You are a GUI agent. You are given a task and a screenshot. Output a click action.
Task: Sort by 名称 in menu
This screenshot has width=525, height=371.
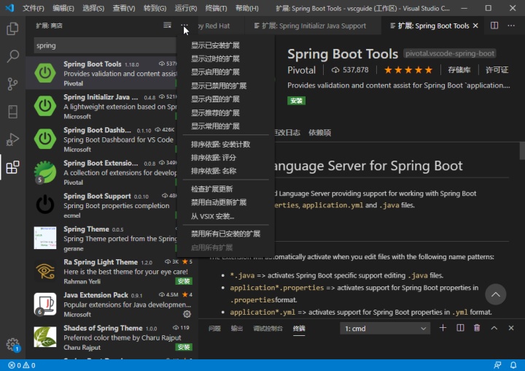coord(213,171)
